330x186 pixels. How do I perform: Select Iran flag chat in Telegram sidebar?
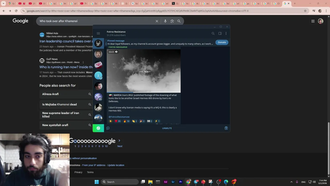pyautogui.click(x=98, y=65)
